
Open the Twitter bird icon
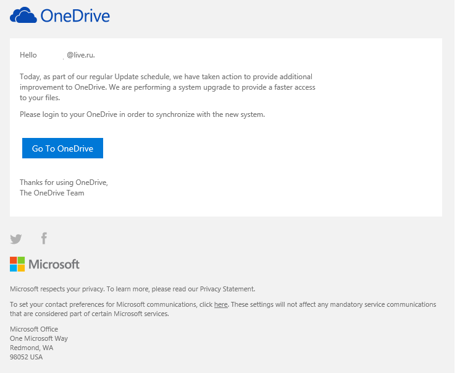pyautogui.click(x=15, y=239)
